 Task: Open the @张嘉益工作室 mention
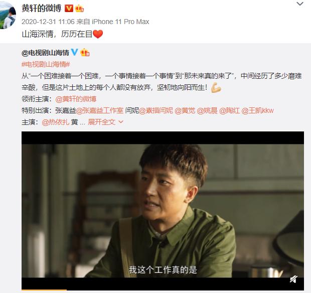click(99, 110)
